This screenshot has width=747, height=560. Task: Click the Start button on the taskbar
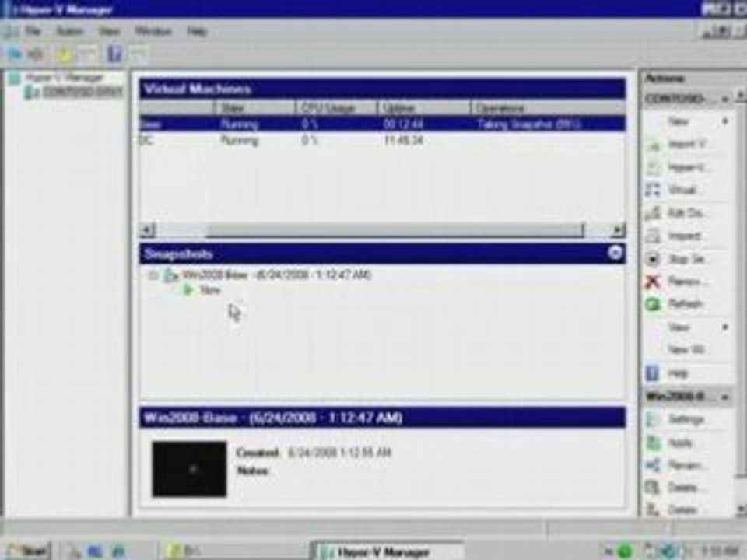28,551
